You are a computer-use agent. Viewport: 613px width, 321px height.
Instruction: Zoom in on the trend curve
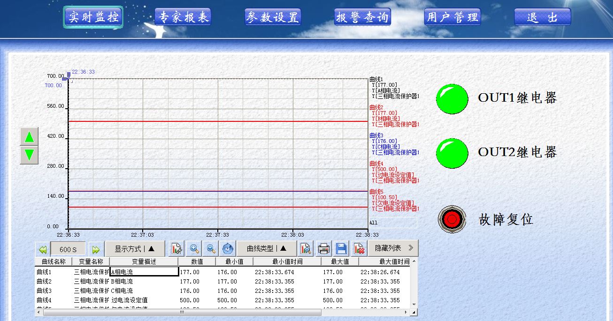194,248
